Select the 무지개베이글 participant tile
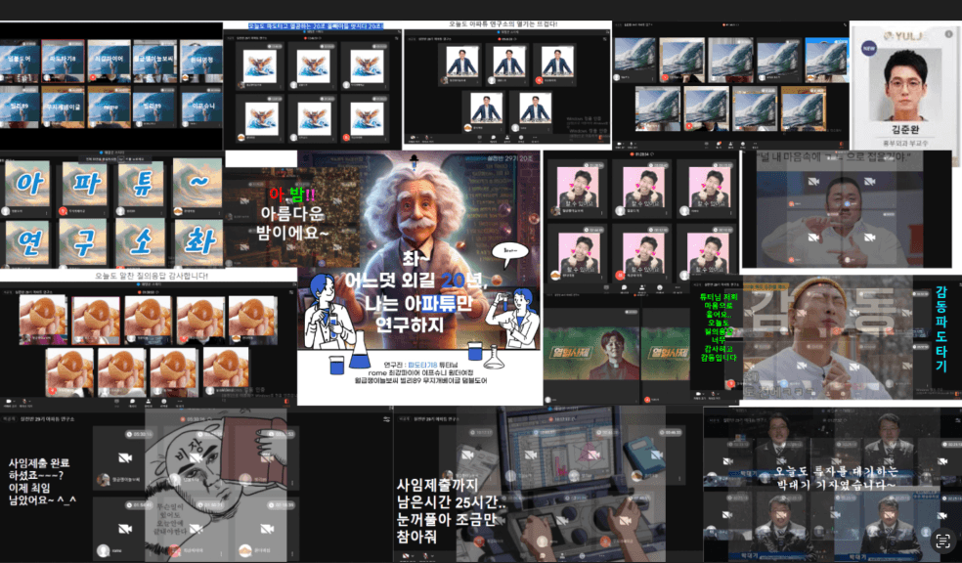Image resolution: width=962 pixels, height=563 pixels. [x=63, y=107]
